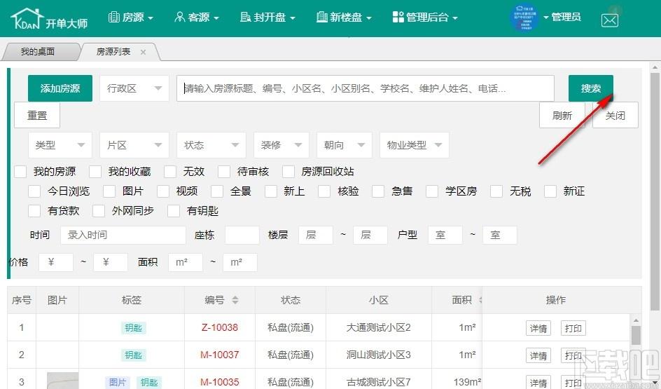Click 打印 for listing Z-10038

pos(573,328)
